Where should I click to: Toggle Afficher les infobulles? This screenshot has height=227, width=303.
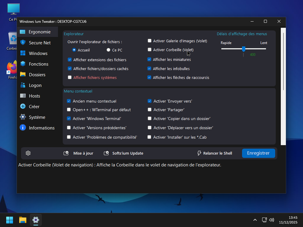[x=149, y=69]
